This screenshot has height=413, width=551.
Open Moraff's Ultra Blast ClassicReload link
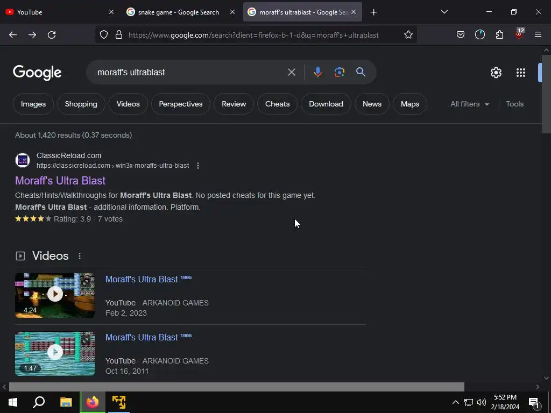tap(60, 181)
